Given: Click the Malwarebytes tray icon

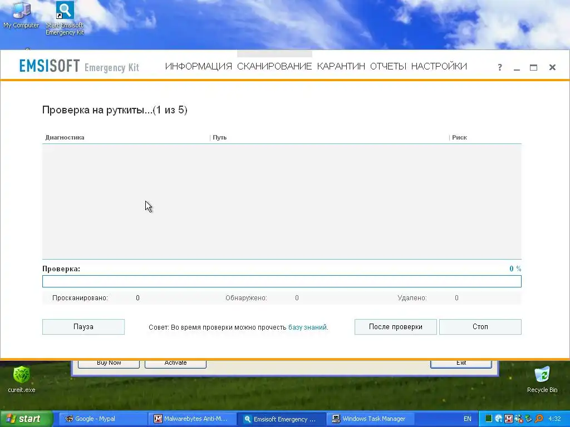Looking at the screenshot, I should (x=509, y=419).
